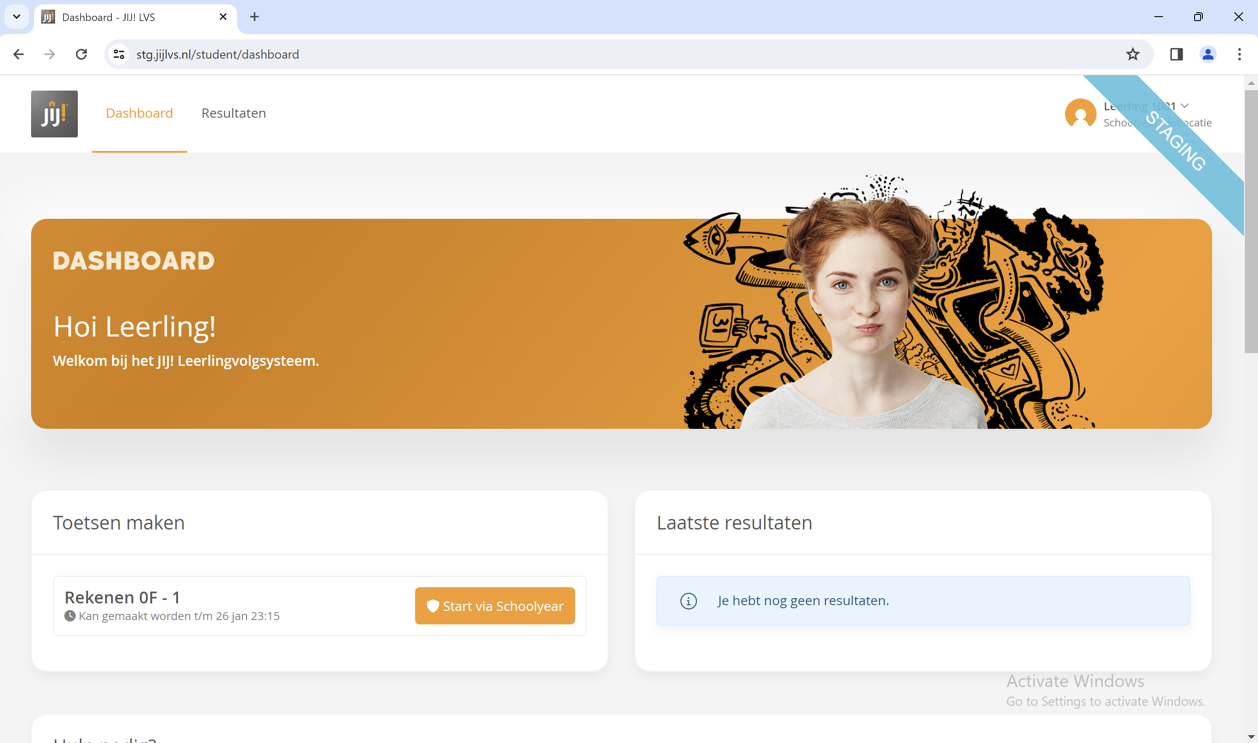Image resolution: width=1258 pixels, height=743 pixels.
Task: Click the Chrome profile icon
Action: pos(1207,54)
